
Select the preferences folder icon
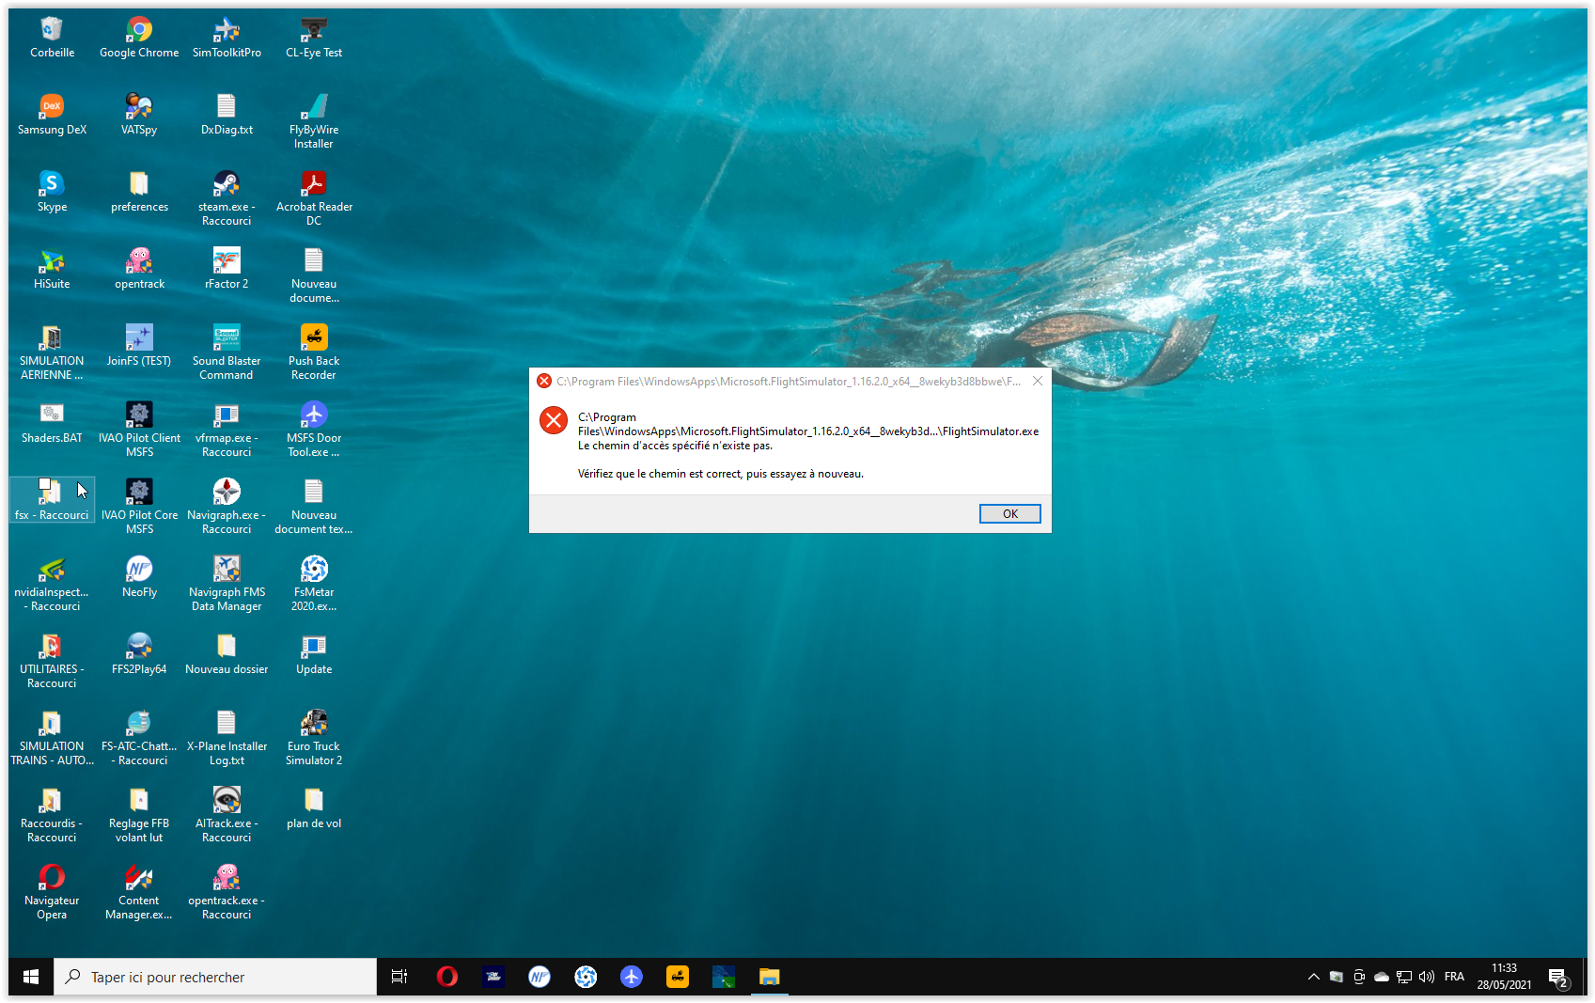(139, 192)
